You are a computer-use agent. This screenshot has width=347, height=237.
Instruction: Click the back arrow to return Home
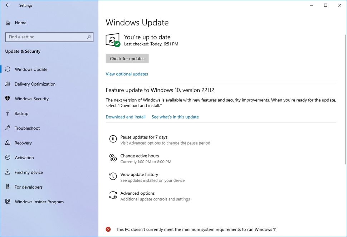7,5
